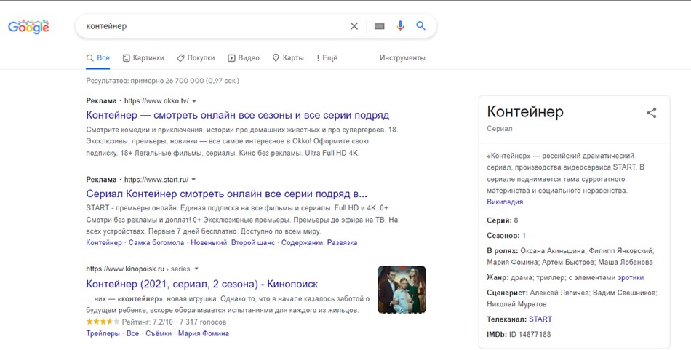Open the Карты maps tab
Image resolution: width=691 pixels, height=350 pixels.
tap(288, 57)
